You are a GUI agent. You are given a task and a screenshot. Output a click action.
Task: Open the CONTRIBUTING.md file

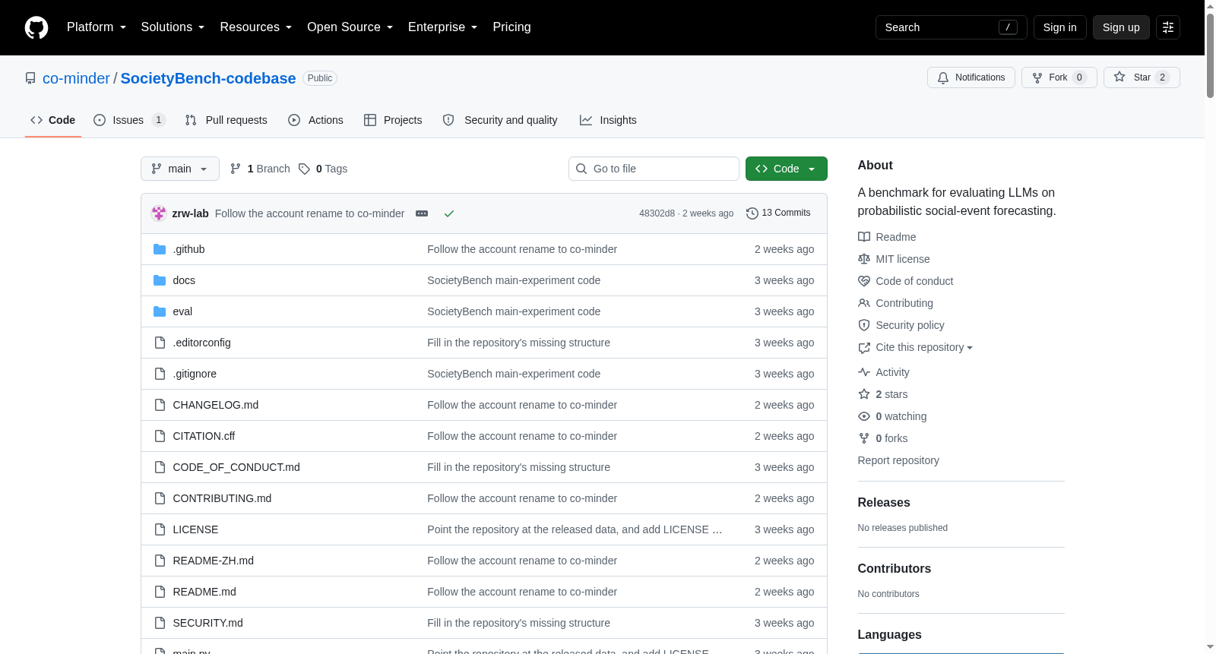(222, 498)
